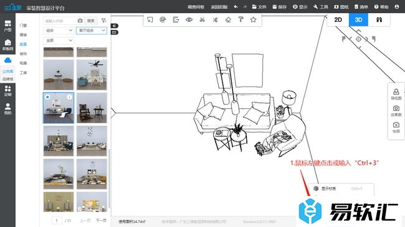Viewport: 405px width, 227px height.
Task: Toggle the 3D view button
Action: pos(358,20)
